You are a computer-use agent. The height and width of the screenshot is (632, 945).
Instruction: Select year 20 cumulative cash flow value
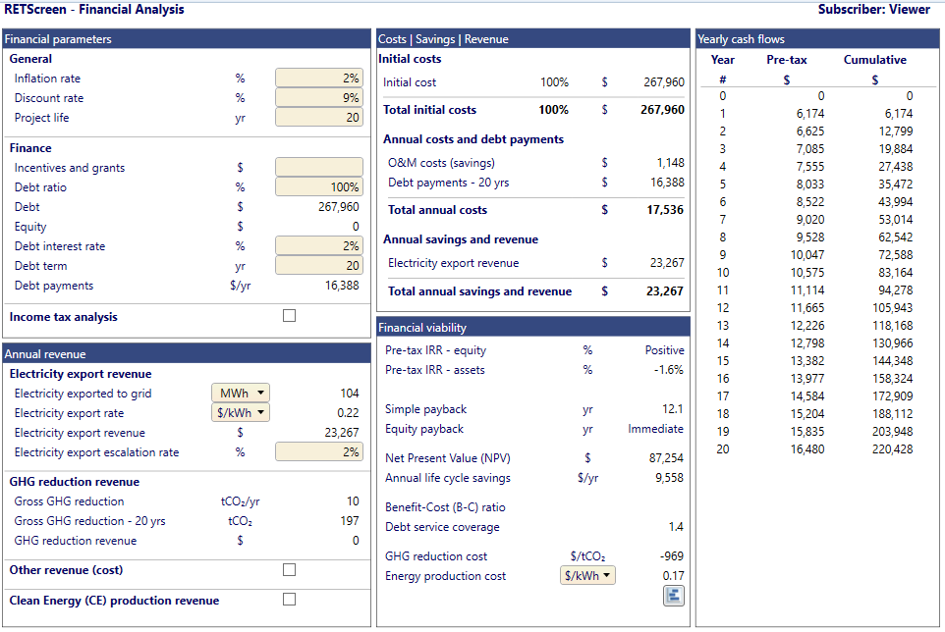pyautogui.click(x=892, y=449)
